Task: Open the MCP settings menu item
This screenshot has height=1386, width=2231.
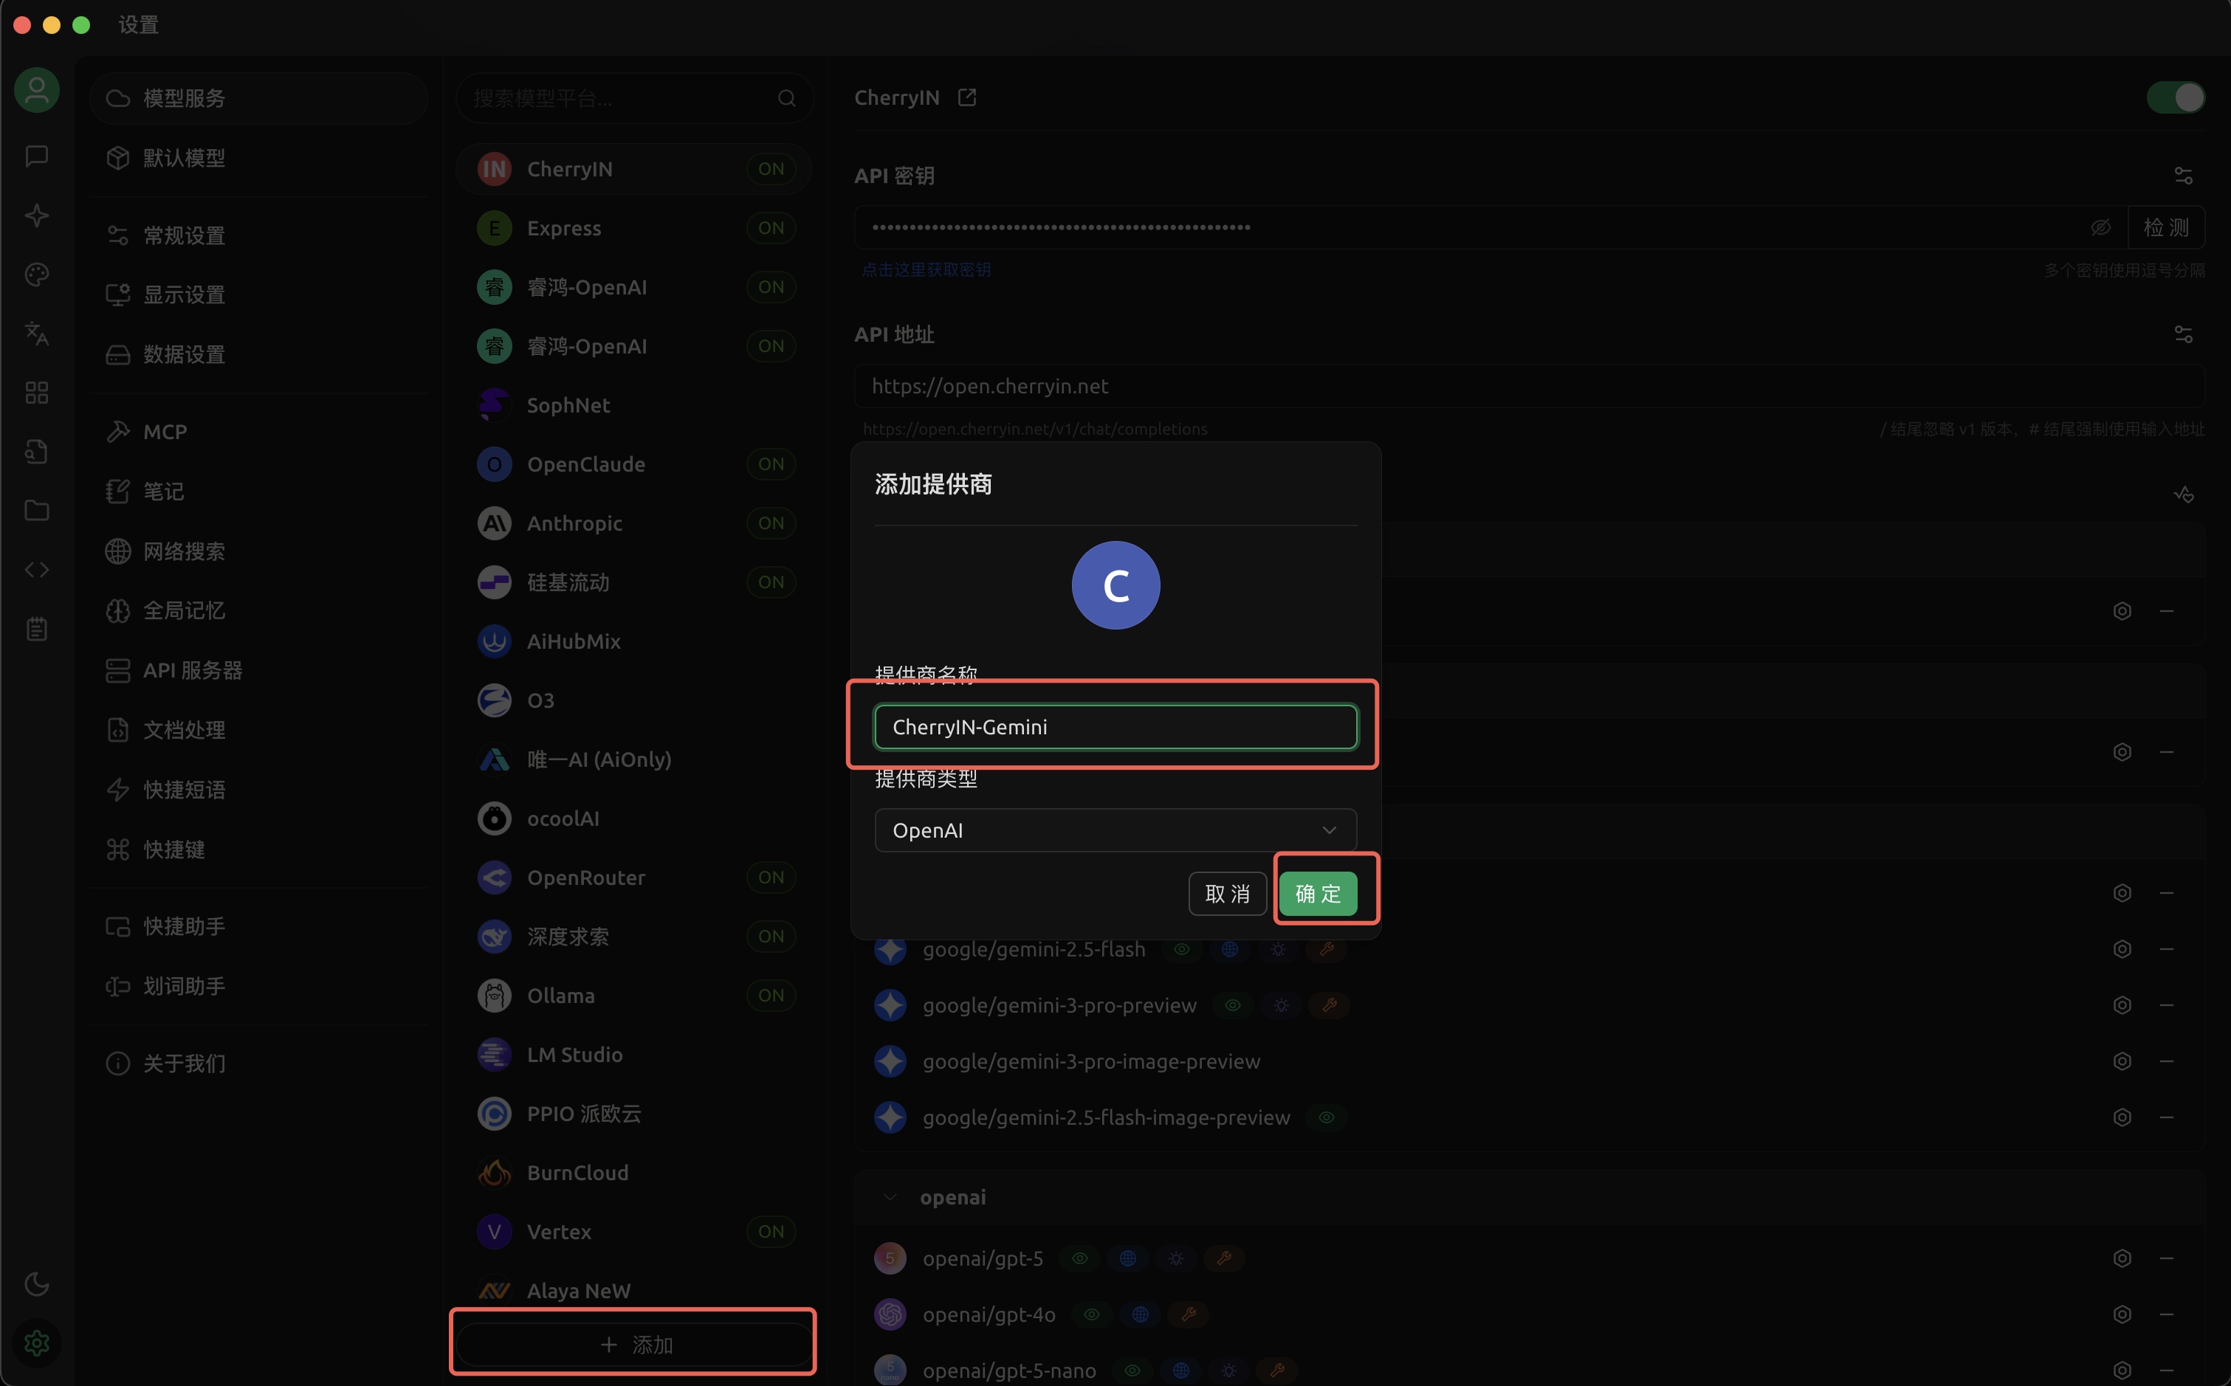Action: coord(165,432)
